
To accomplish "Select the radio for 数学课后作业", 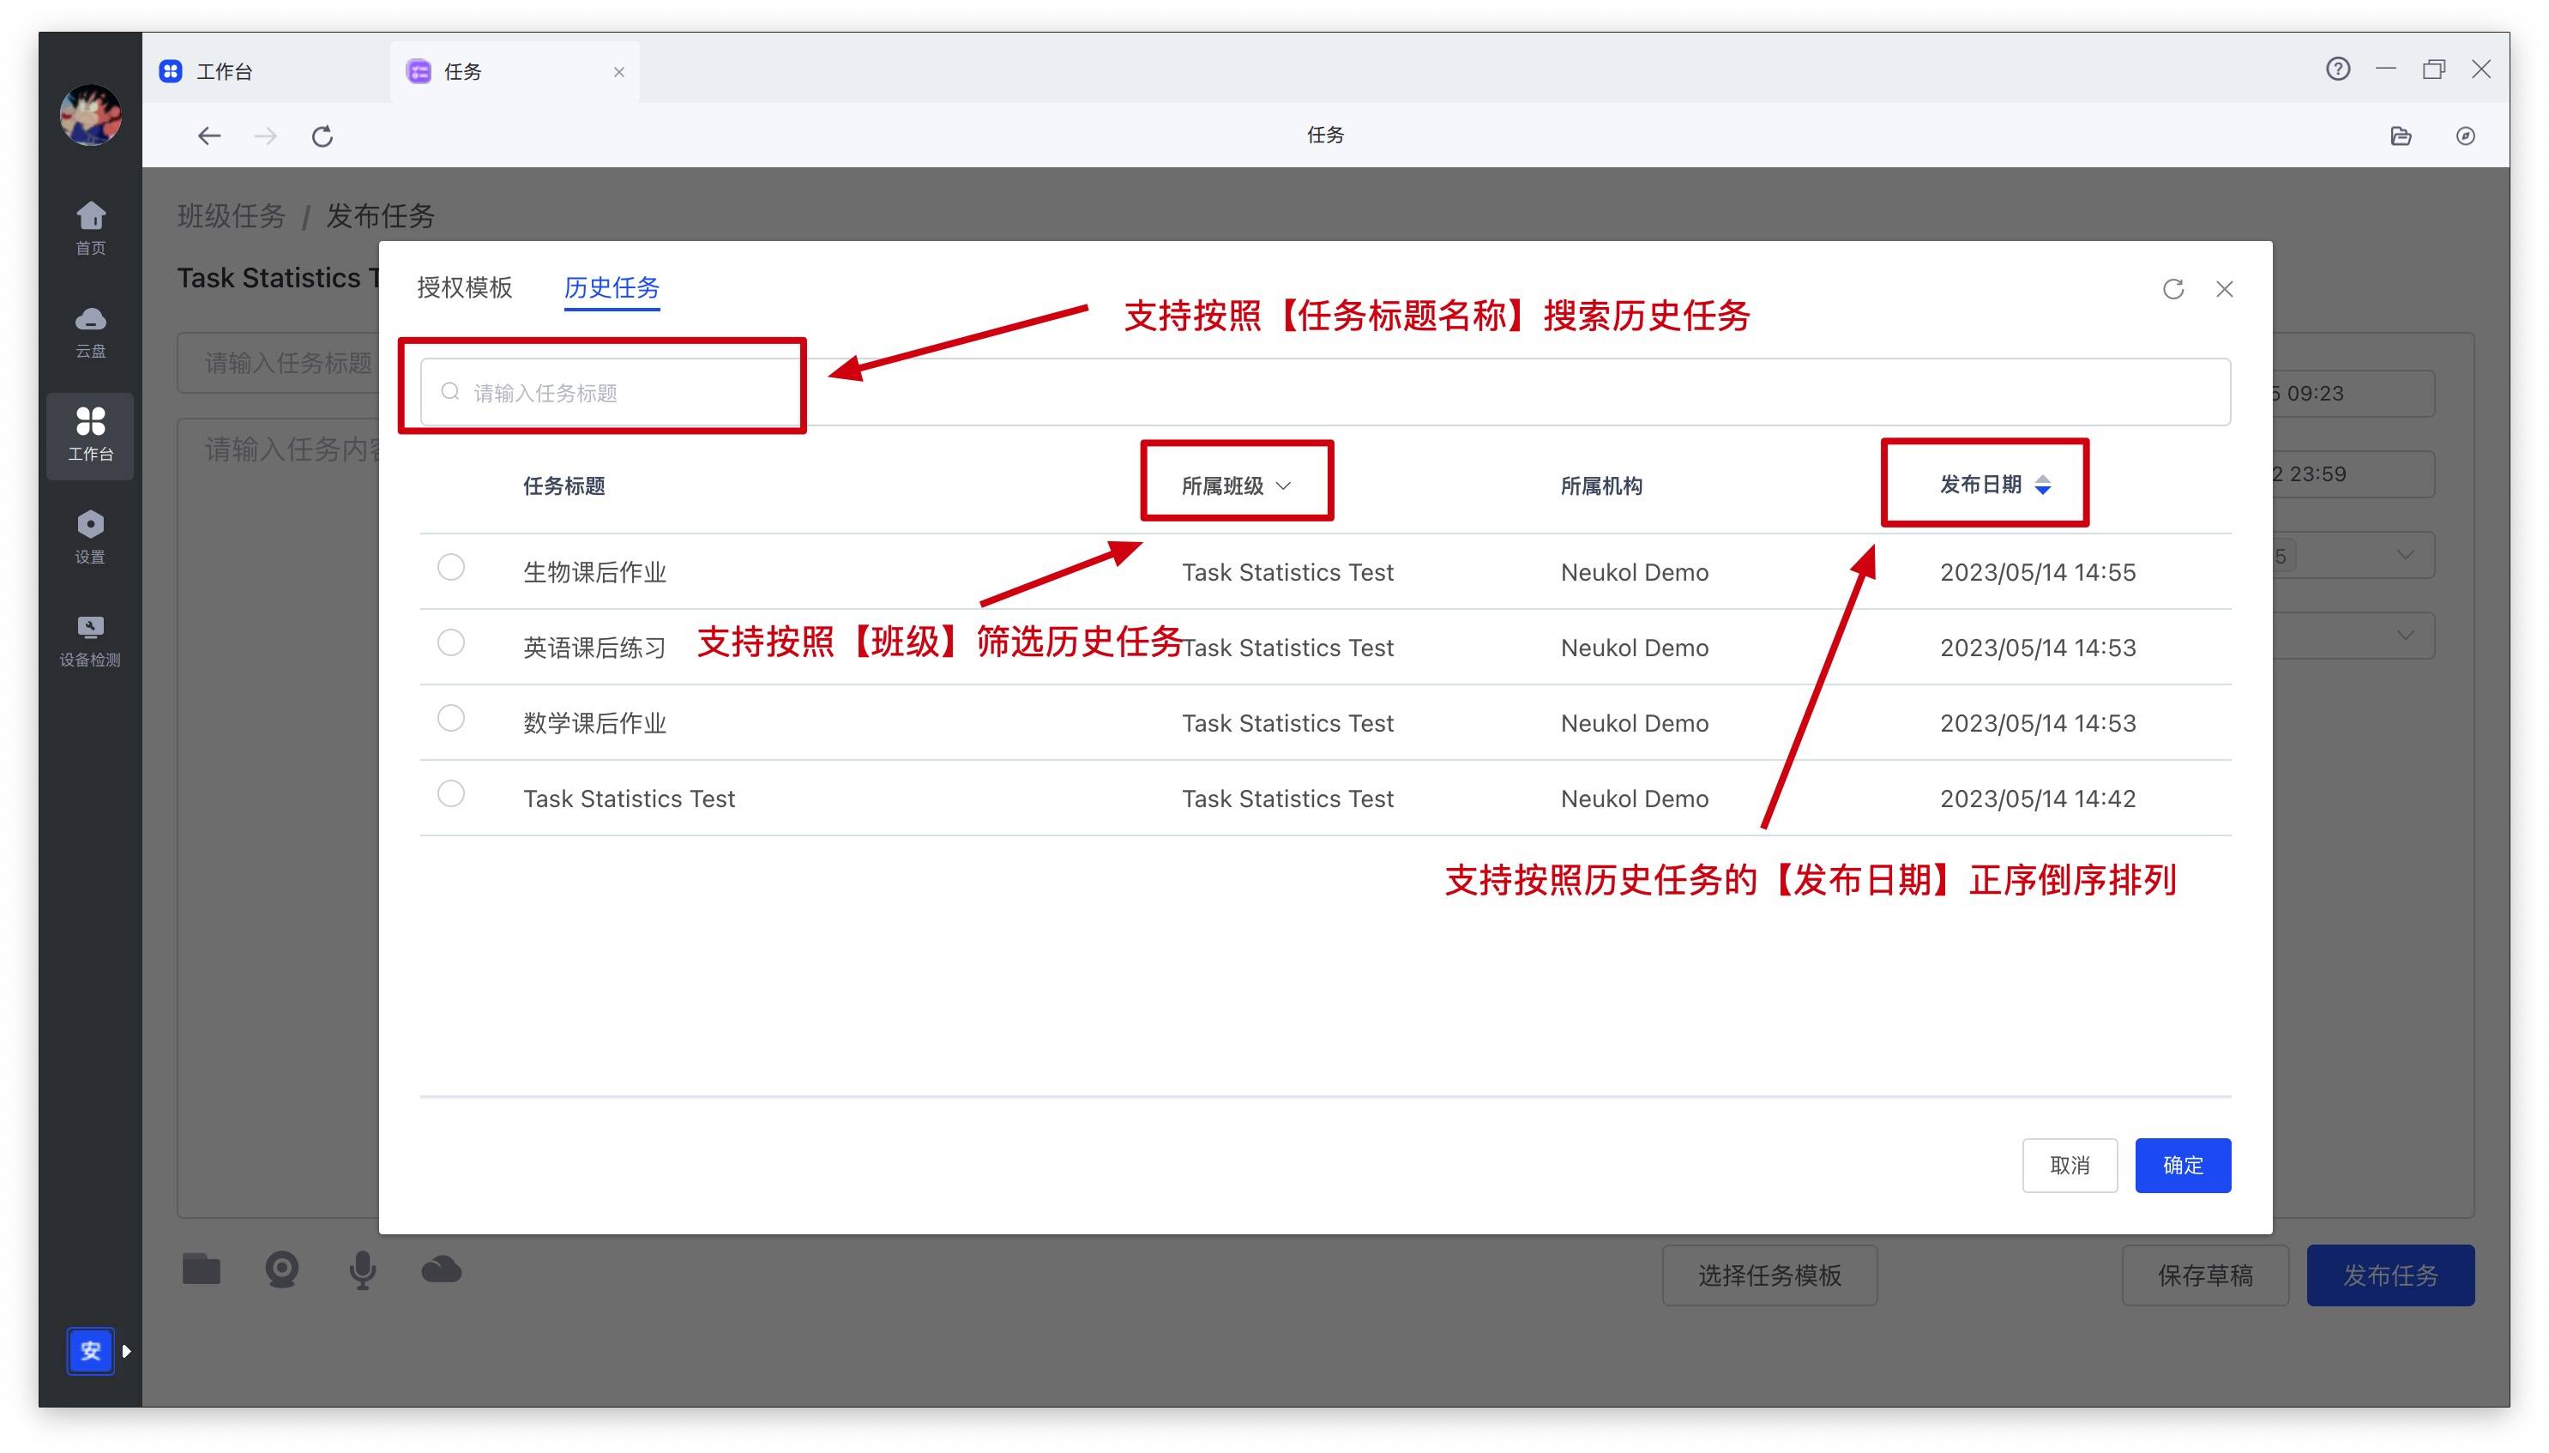I will (451, 718).
